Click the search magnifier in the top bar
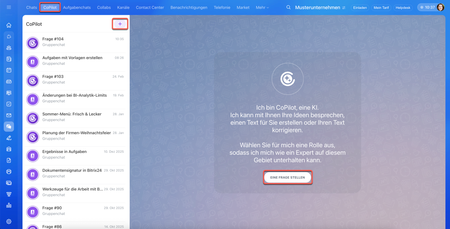The image size is (450, 229). pos(289,7)
